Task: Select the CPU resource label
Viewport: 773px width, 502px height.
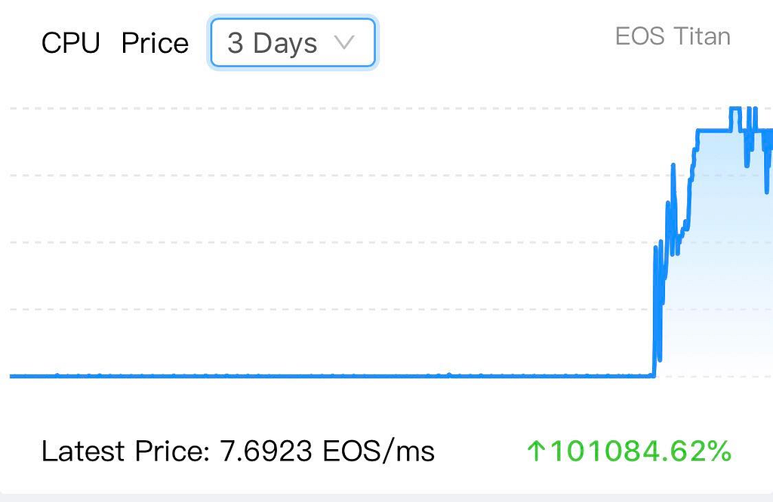Action: pos(71,43)
